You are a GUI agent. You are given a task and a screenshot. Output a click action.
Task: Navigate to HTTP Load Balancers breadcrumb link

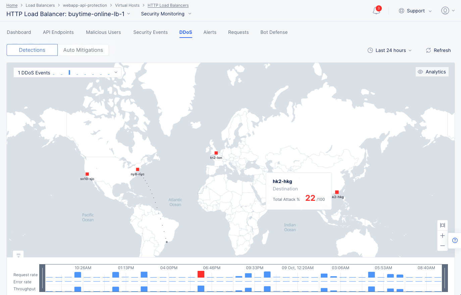[x=168, y=5]
